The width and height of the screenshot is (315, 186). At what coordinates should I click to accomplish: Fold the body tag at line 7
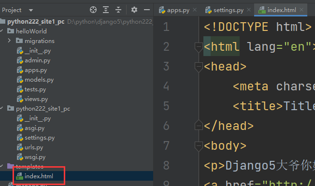click(x=199, y=146)
